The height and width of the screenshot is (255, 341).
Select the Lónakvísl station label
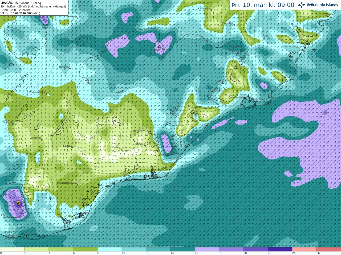pos(36,138)
